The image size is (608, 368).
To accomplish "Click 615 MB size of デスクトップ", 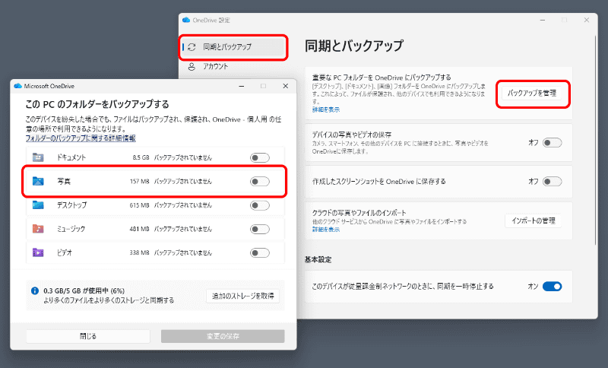I will coord(140,205).
